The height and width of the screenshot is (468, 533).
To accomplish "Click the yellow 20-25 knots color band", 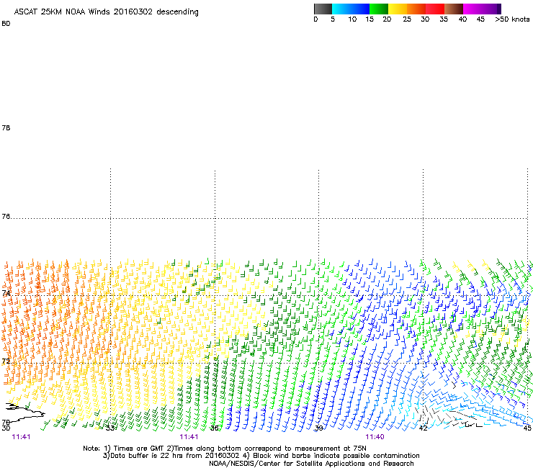I will click(398, 9).
